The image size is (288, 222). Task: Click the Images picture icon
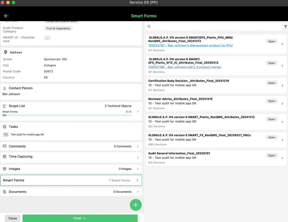point(5,169)
